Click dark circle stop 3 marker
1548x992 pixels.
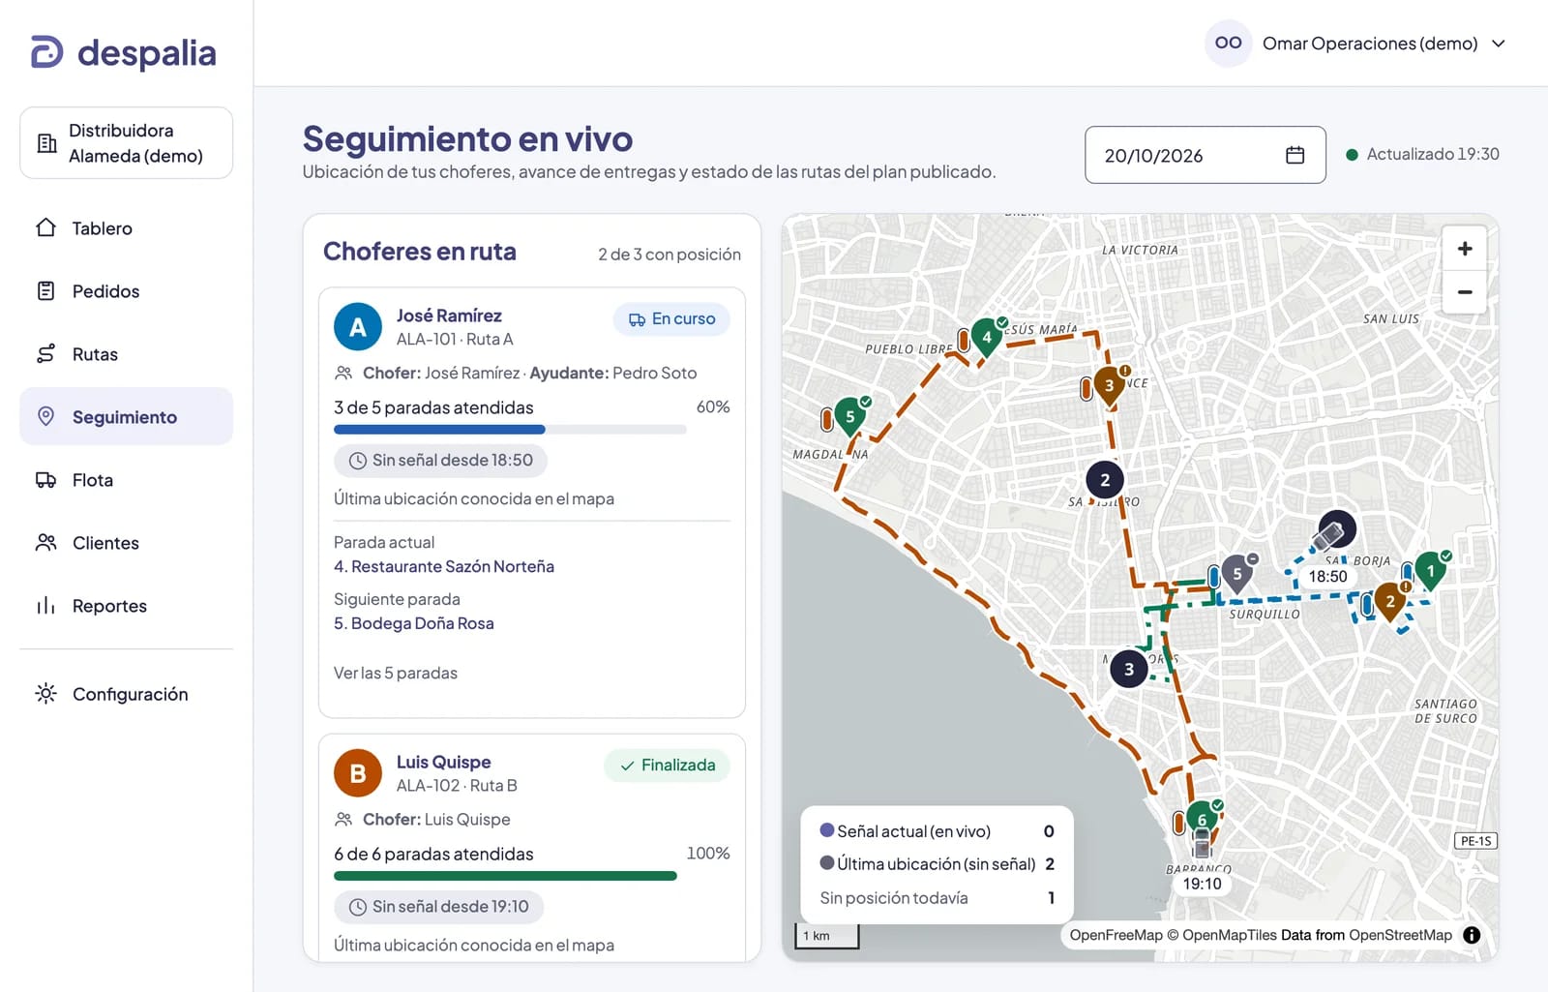click(x=1129, y=669)
